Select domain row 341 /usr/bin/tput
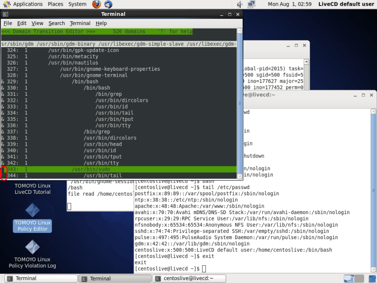 pos(119,157)
